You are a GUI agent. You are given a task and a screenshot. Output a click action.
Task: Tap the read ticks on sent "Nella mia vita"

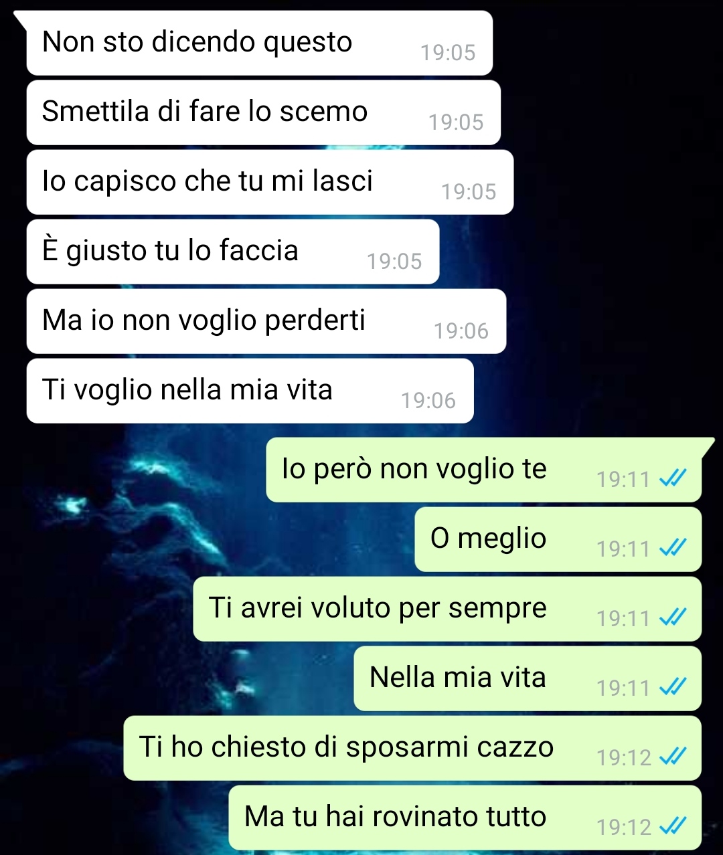coord(673,686)
